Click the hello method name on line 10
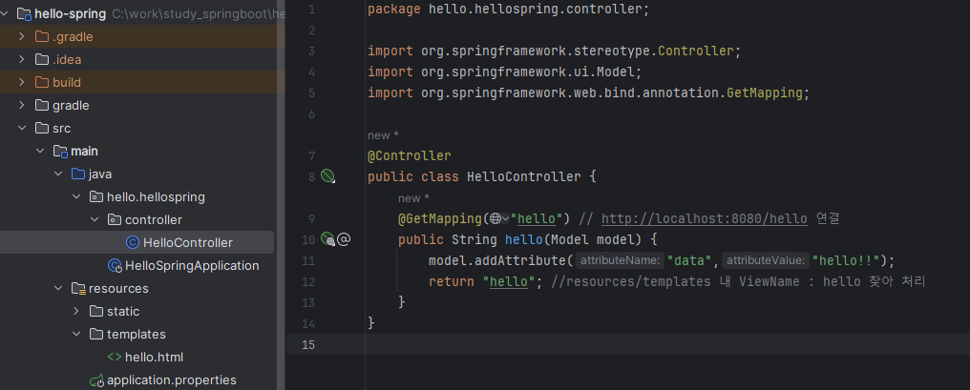Screen dimensions: 970x390 coord(523,239)
